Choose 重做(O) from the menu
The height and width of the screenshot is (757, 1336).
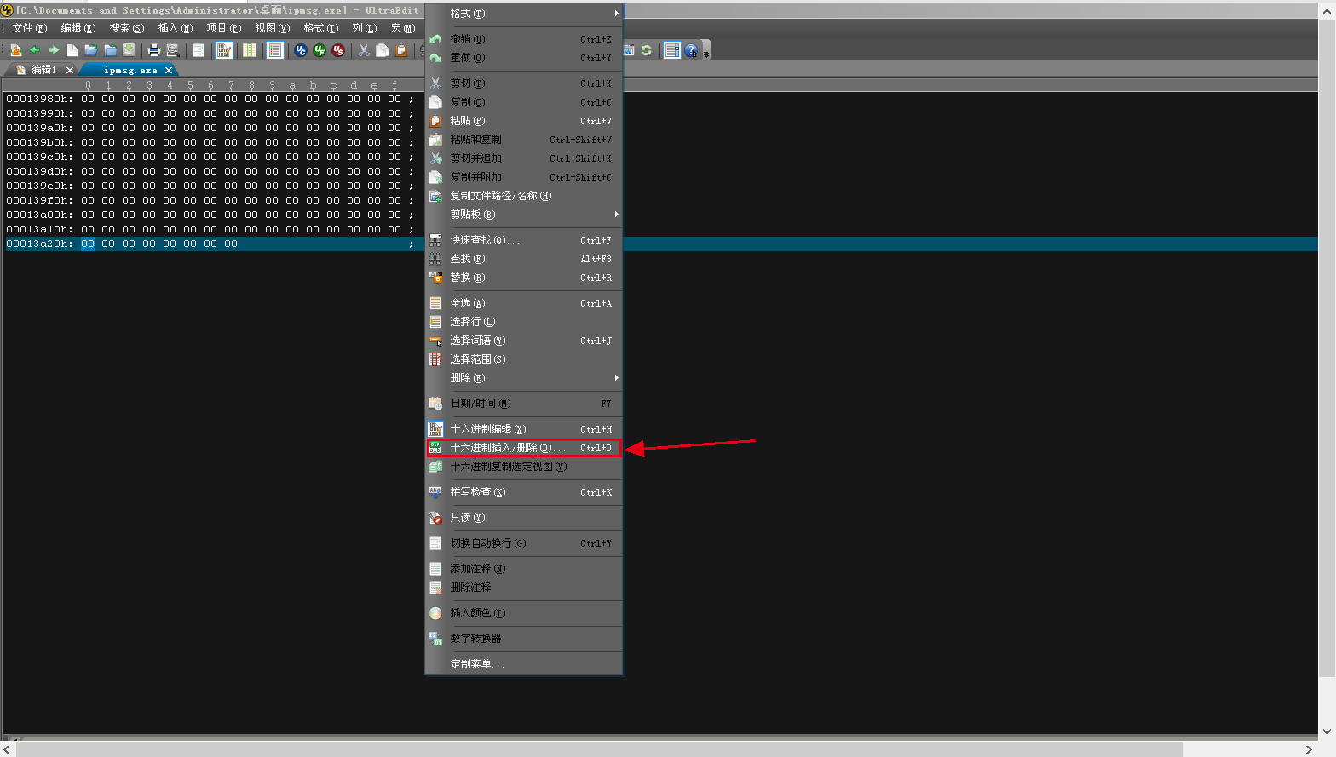(524, 58)
